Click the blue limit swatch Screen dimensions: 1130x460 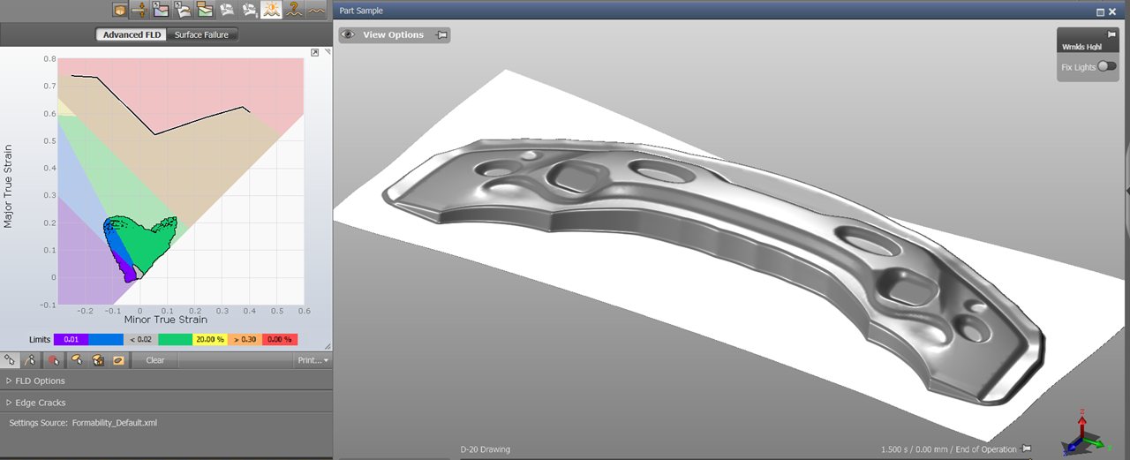point(106,339)
